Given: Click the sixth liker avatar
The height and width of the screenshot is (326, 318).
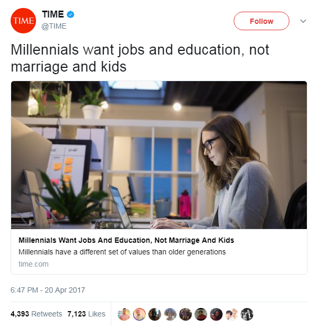Looking at the screenshot, I should pos(201,314).
